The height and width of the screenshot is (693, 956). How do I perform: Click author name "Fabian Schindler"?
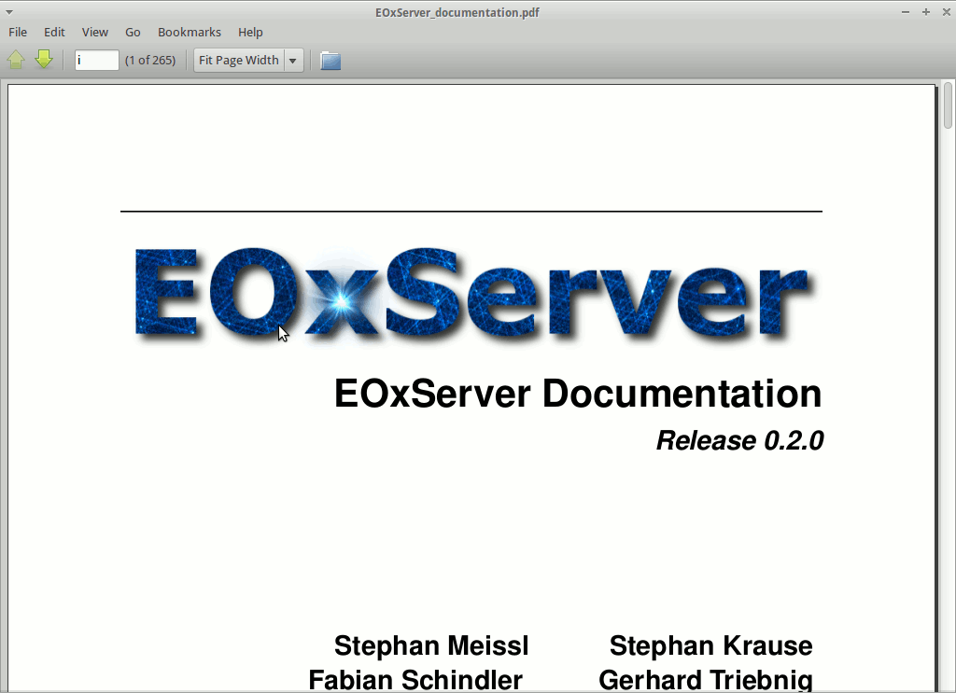(x=415, y=680)
